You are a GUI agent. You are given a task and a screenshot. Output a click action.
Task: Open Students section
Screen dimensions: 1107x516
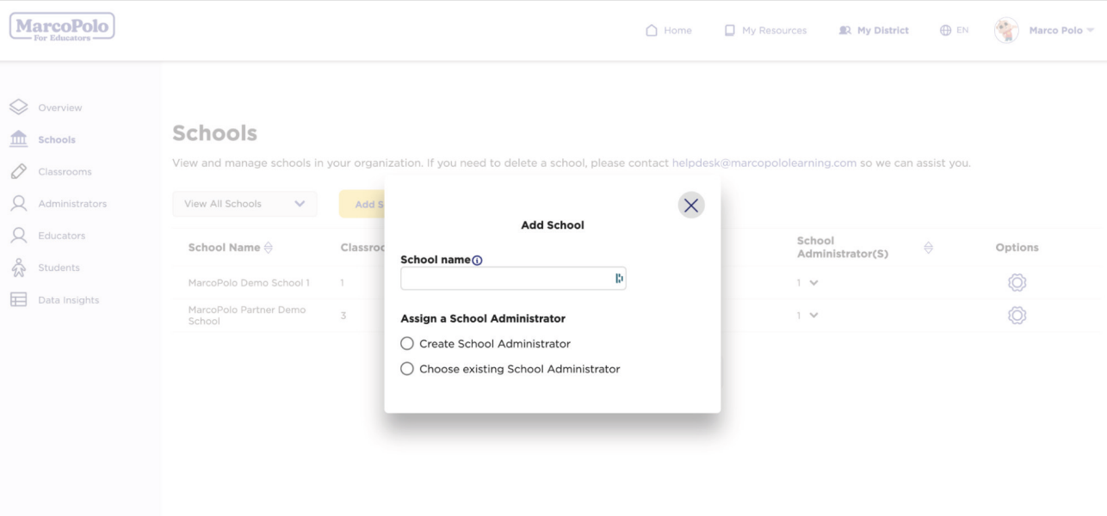pyautogui.click(x=59, y=267)
